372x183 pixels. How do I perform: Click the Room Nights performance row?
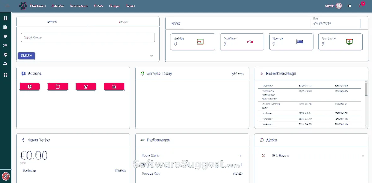(x=192, y=155)
